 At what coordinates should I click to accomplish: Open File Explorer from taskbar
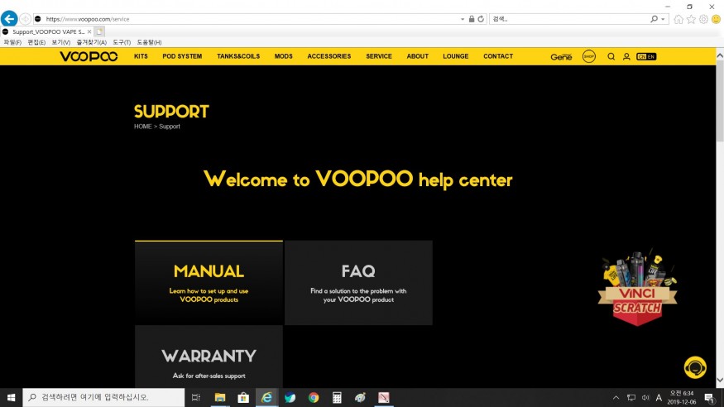[220, 397]
